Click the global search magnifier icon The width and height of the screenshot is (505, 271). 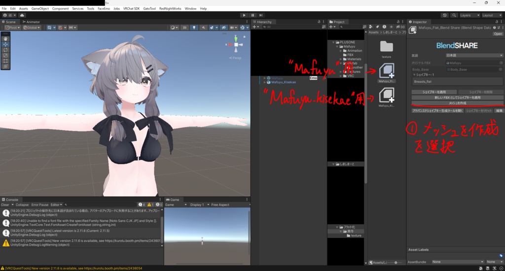pos(454,15)
